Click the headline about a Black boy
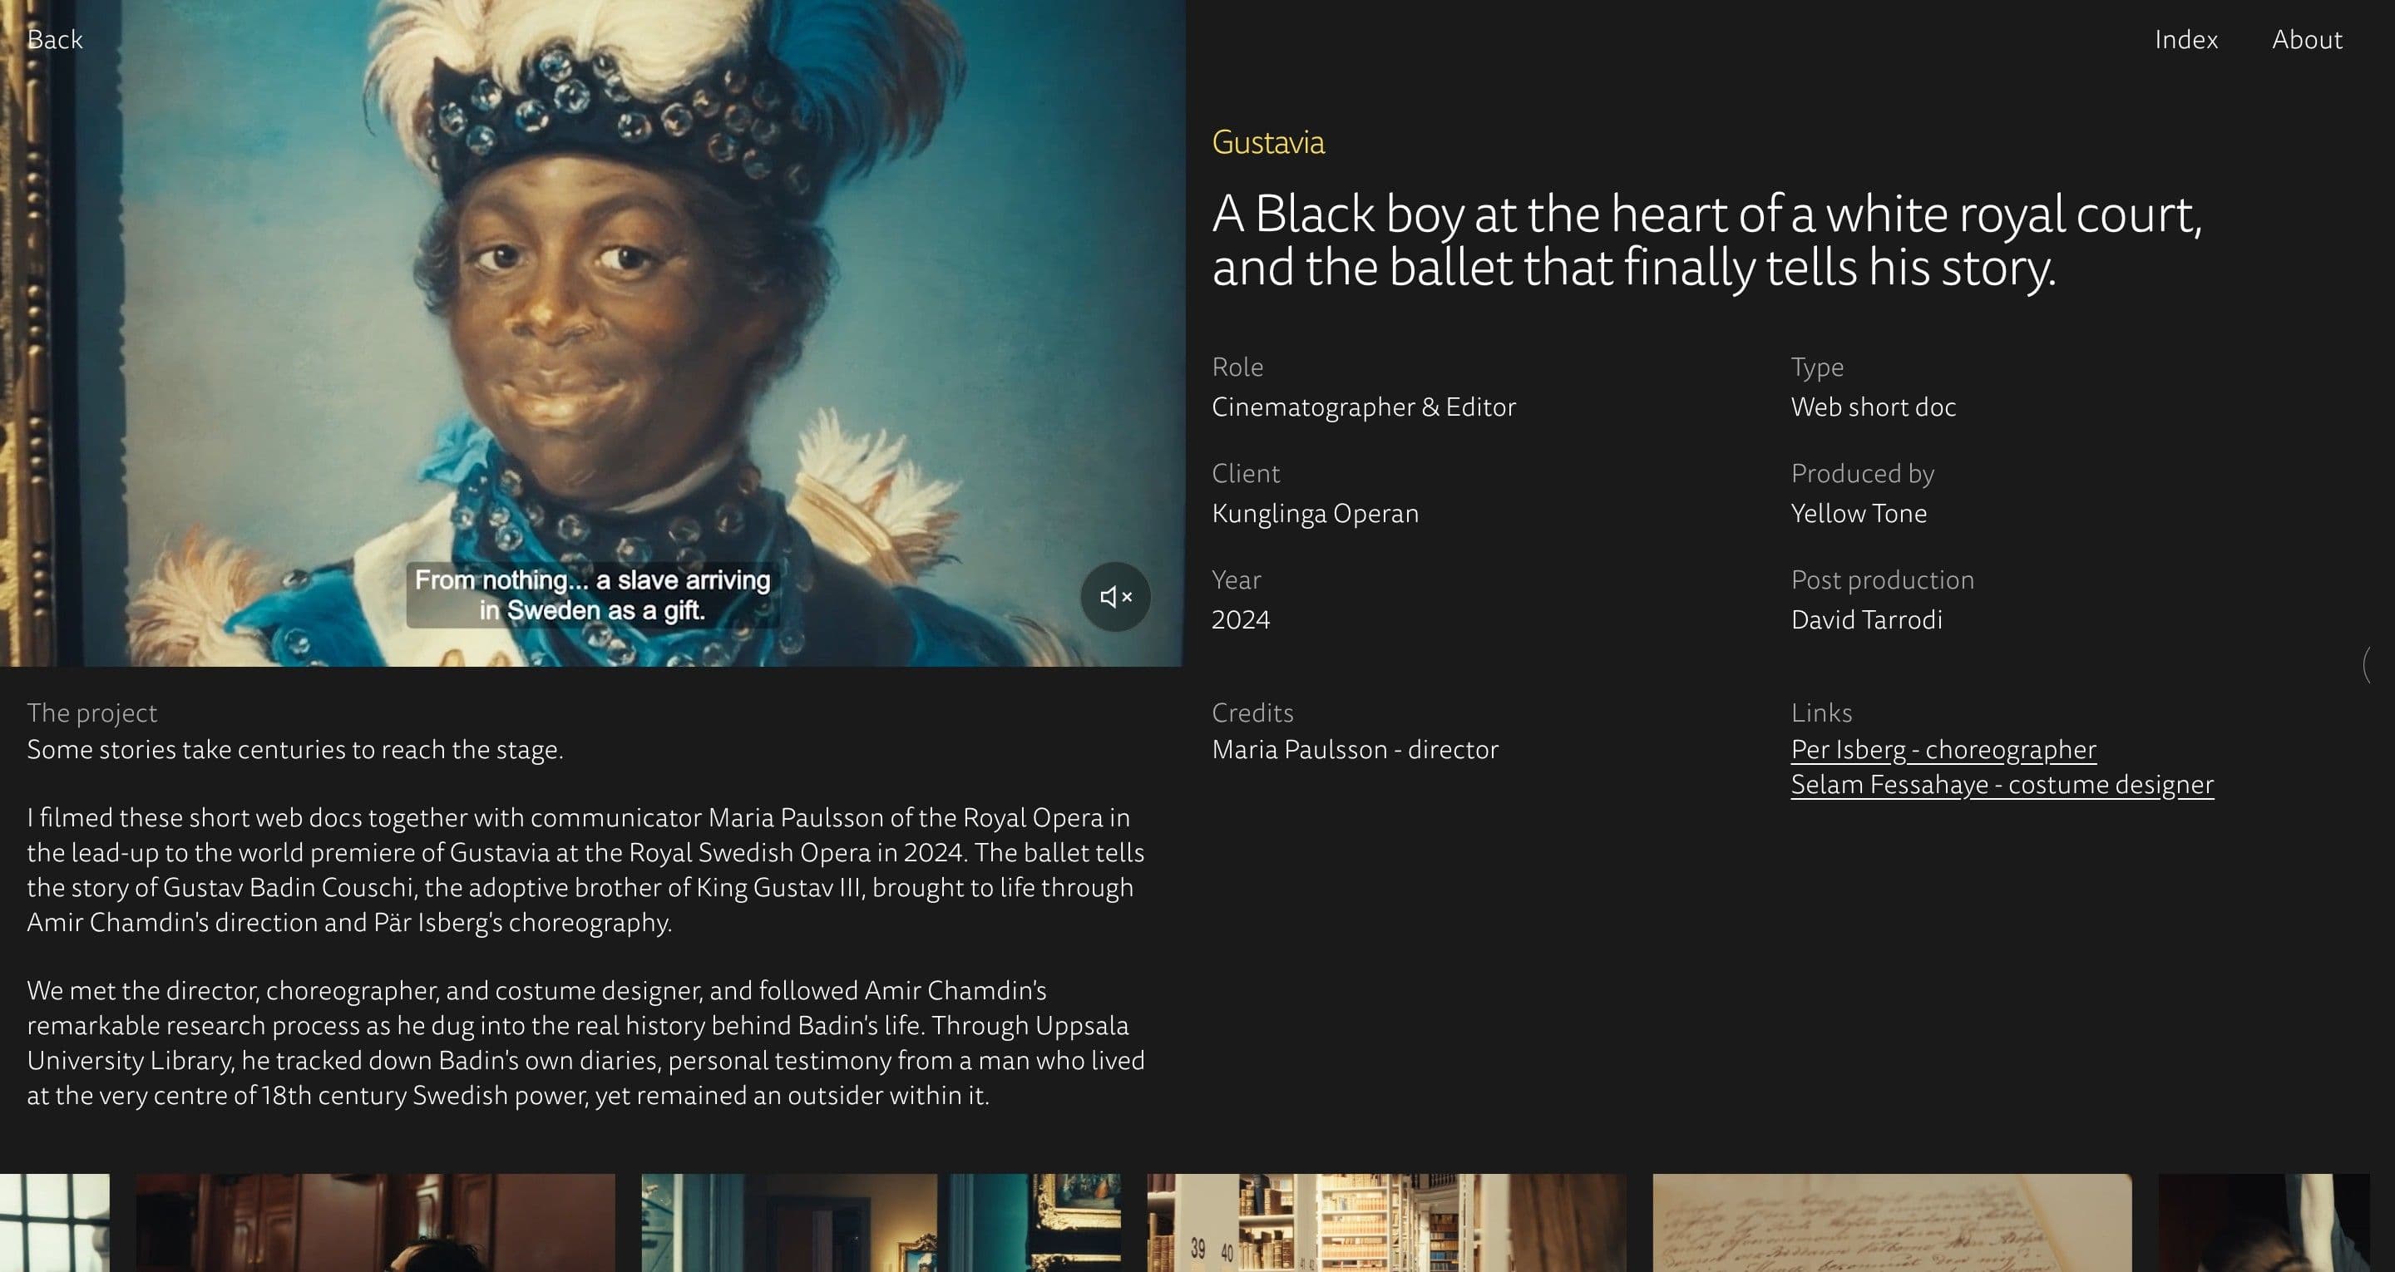The width and height of the screenshot is (2395, 1272). pyautogui.click(x=1707, y=240)
